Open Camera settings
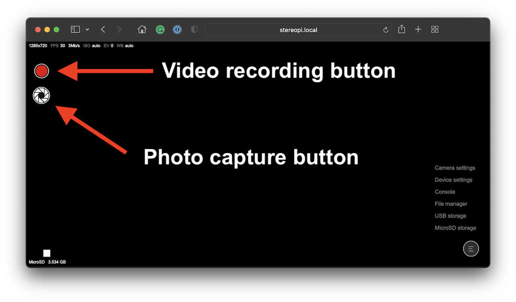Screen dimensions: 516x302 455,168
